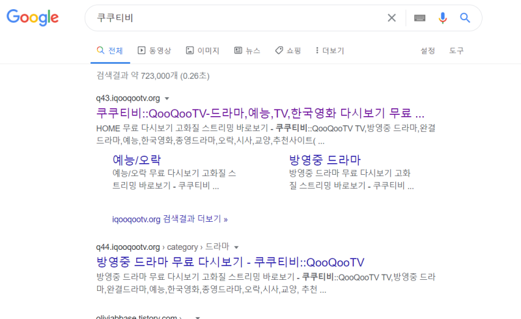This screenshot has height=319, width=521.
Task: Open the on-screen keyboard icon
Action: point(419,18)
